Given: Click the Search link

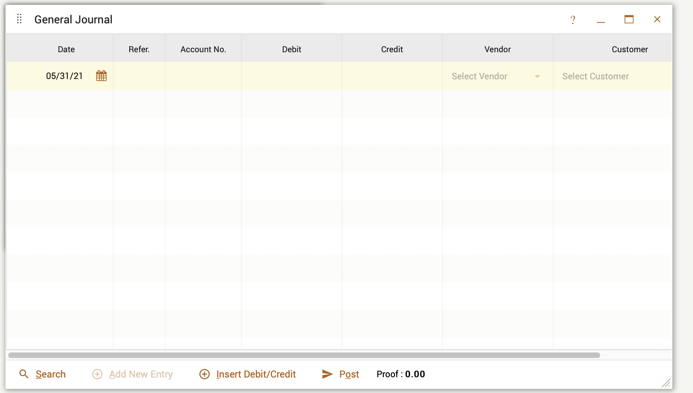Looking at the screenshot, I should pyautogui.click(x=51, y=374).
